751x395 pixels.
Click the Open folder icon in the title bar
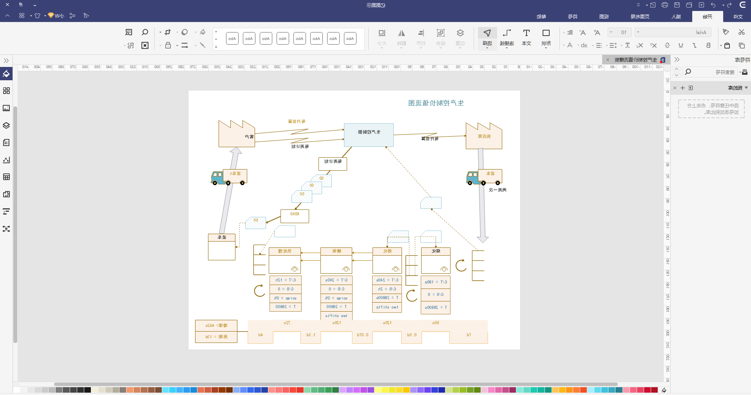pyautogui.click(x=689, y=5)
